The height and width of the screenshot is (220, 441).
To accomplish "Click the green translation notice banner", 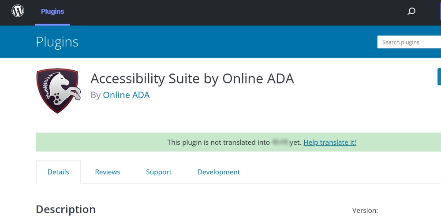I will pyautogui.click(x=238, y=142).
